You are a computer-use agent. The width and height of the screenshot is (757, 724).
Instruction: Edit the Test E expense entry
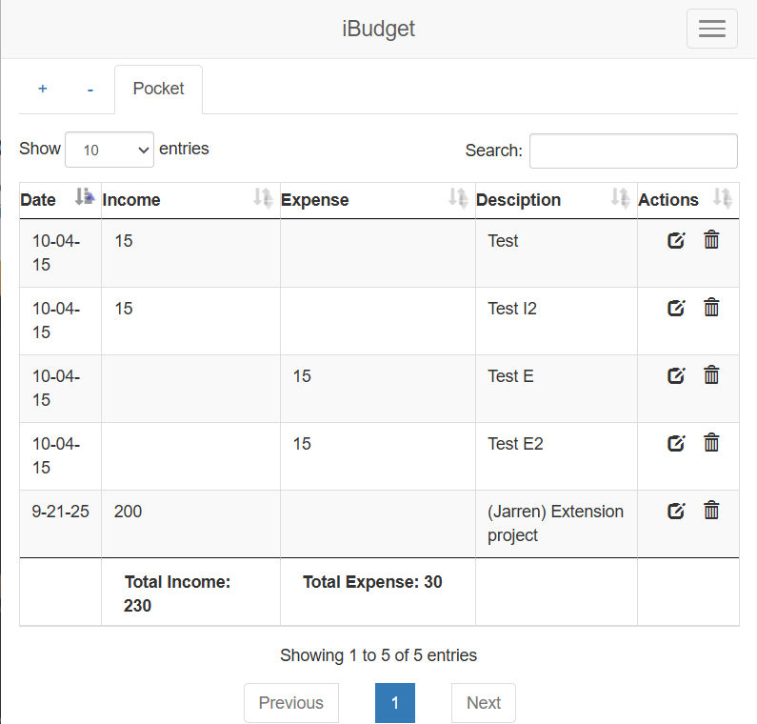676,375
